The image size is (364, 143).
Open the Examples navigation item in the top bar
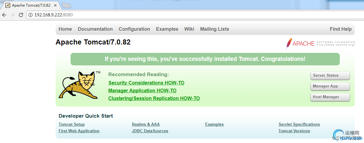[167, 29]
